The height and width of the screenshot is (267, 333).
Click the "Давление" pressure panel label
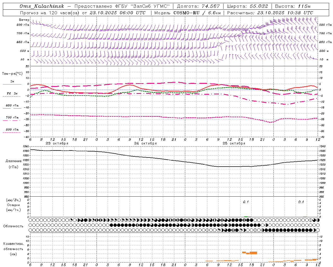pyautogui.click(x=14, y=161)
